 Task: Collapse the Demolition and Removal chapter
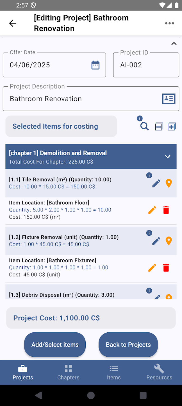168,156
